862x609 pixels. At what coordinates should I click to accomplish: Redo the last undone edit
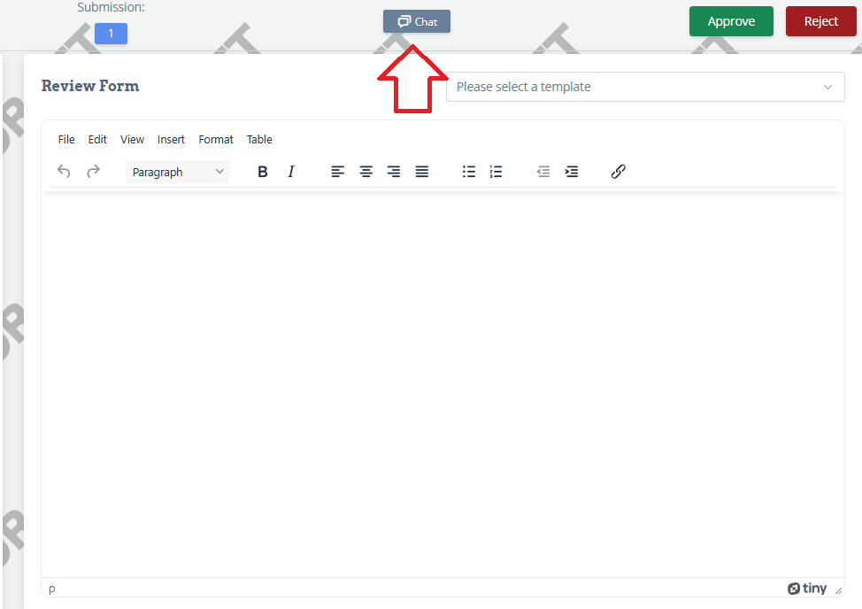click(x=94, y=172)
